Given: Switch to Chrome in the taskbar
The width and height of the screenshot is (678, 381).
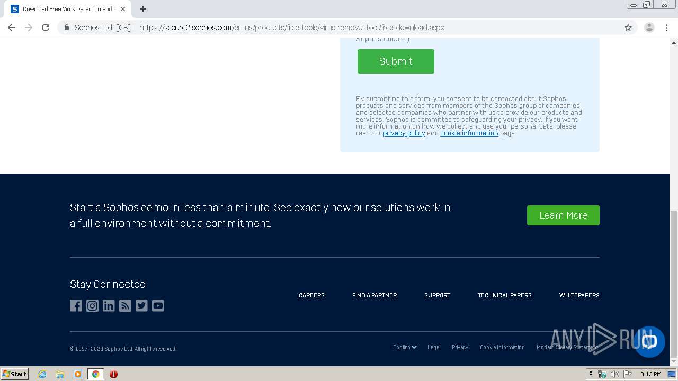Looking at the screenshot, I should pos(95,374).
